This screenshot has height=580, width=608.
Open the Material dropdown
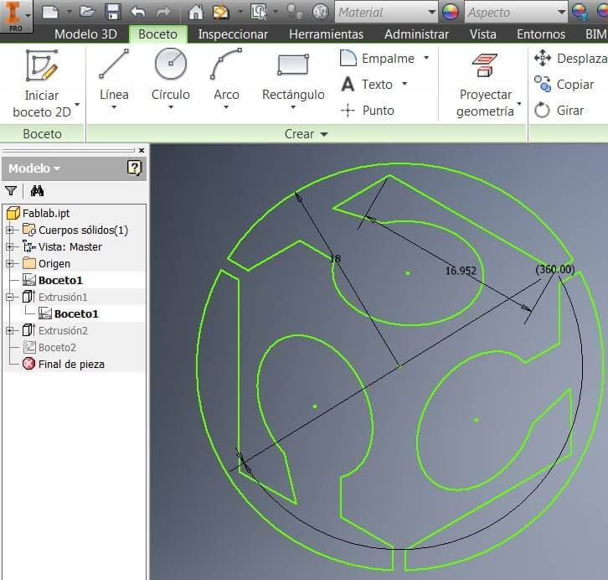(431, 12)
